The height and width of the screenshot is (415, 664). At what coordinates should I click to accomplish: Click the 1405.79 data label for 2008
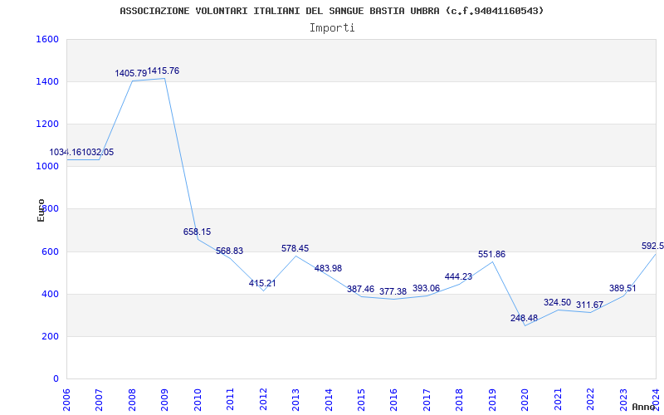[130, 74]
